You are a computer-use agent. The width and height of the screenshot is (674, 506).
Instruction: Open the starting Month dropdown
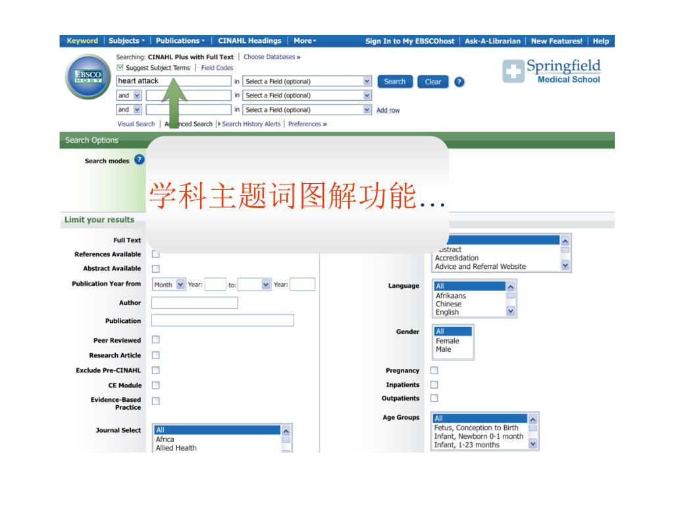[x=169, y=285]
